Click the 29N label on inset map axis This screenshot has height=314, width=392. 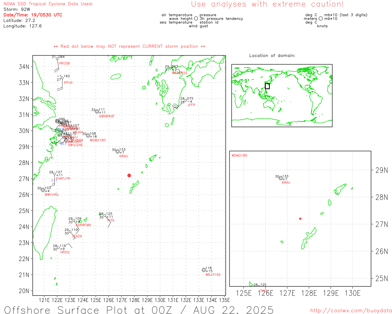382,170
